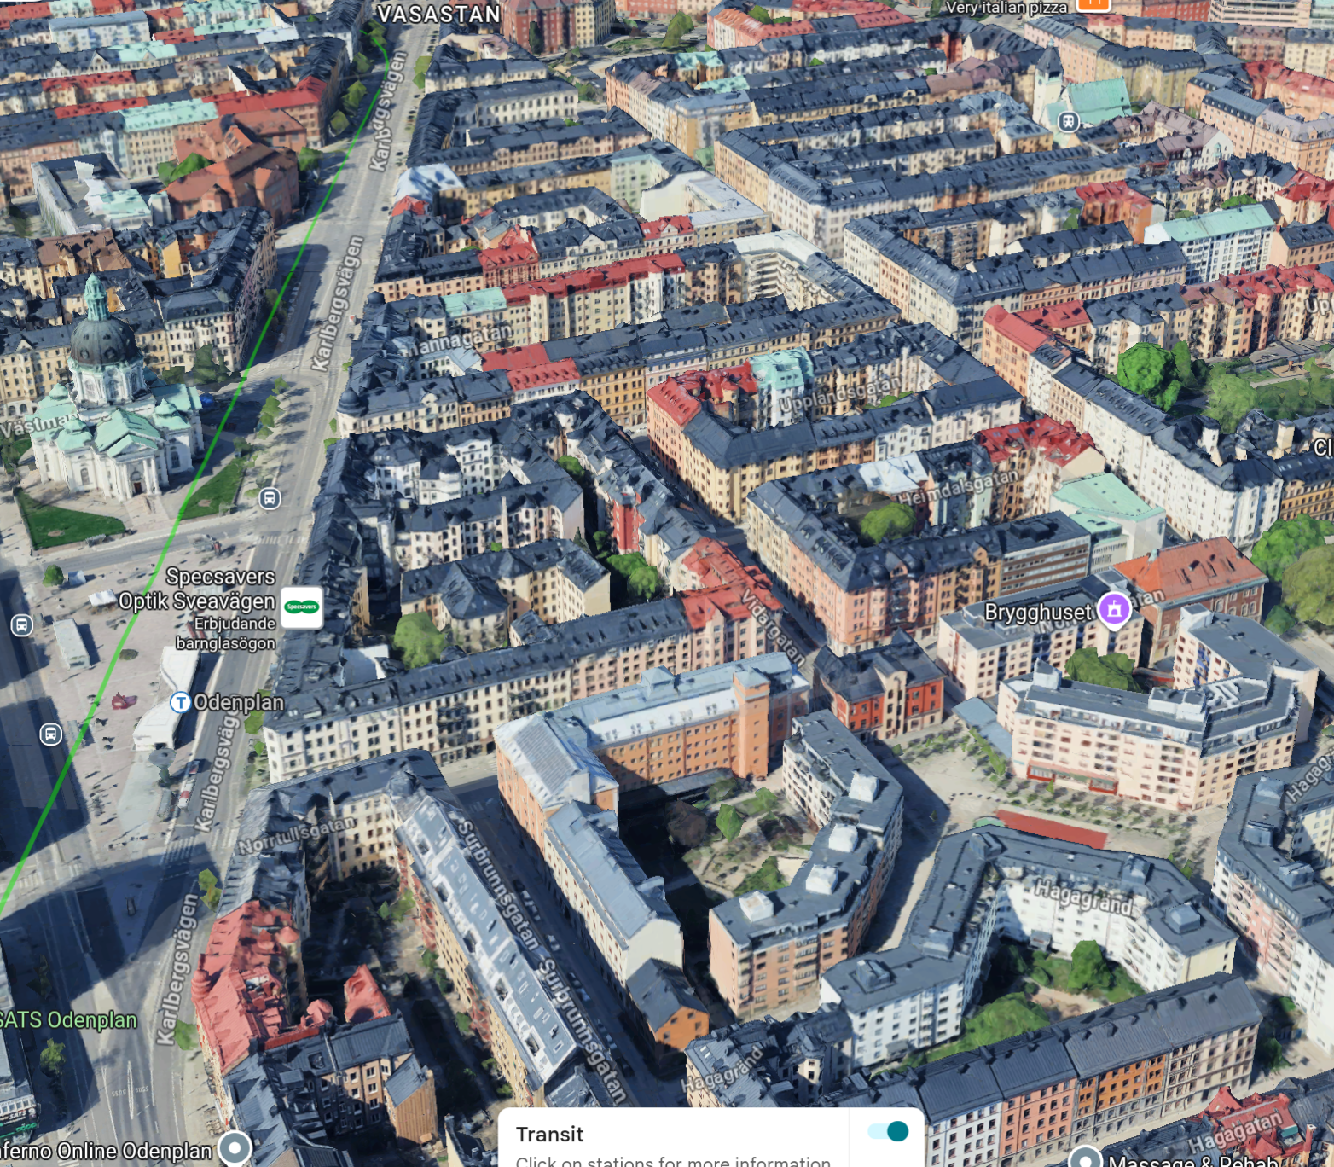Click the Very italian pizza label
Screen dimensions: 1334x1167
[x=1006, y=8]
